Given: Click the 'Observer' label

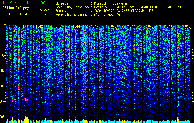Looking at the screenshot, I should click(x=63, y=3).
